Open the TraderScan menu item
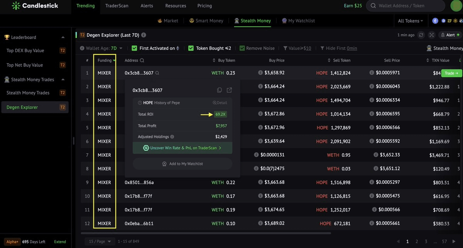The height and width of the screenshot is (248, 463). click(x=117, y=6)
